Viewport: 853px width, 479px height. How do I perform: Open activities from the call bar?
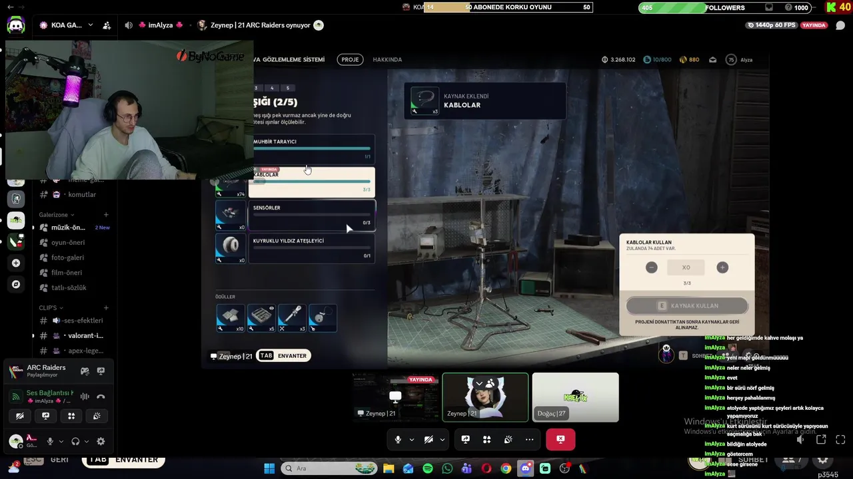486,439
